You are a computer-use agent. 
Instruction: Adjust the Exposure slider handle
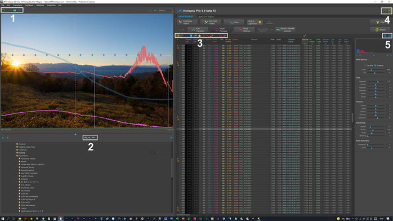378,82
